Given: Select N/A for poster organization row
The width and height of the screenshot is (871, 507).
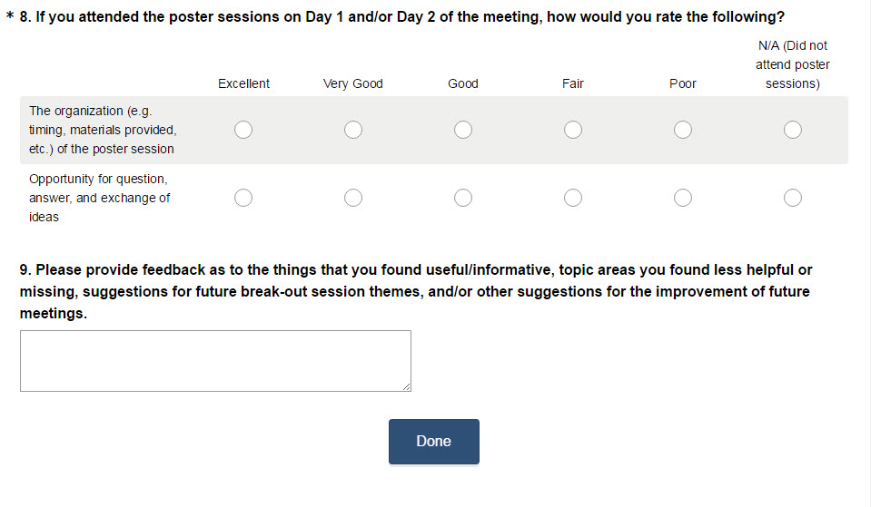Looking at the screenshot, I should tap(793, 130).
